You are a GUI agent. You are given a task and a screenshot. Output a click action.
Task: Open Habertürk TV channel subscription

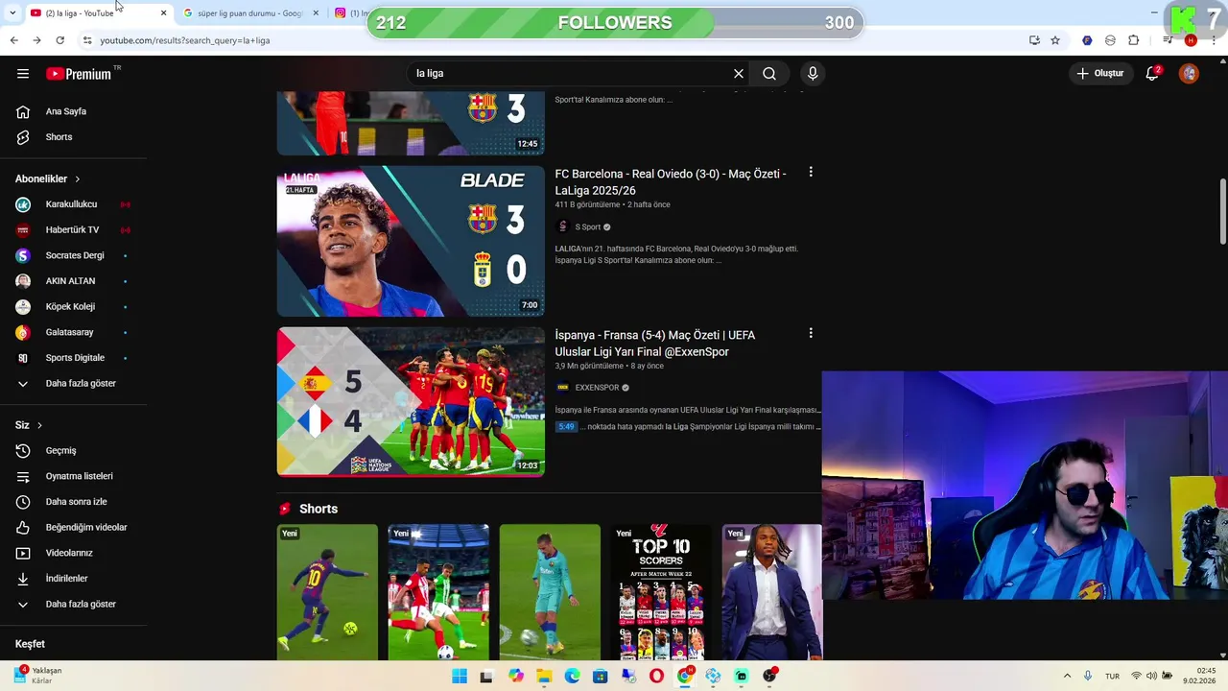(73, 230)
